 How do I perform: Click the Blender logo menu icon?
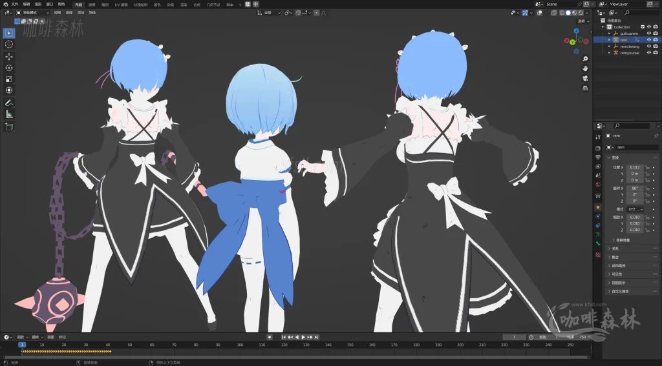[5, 5]
